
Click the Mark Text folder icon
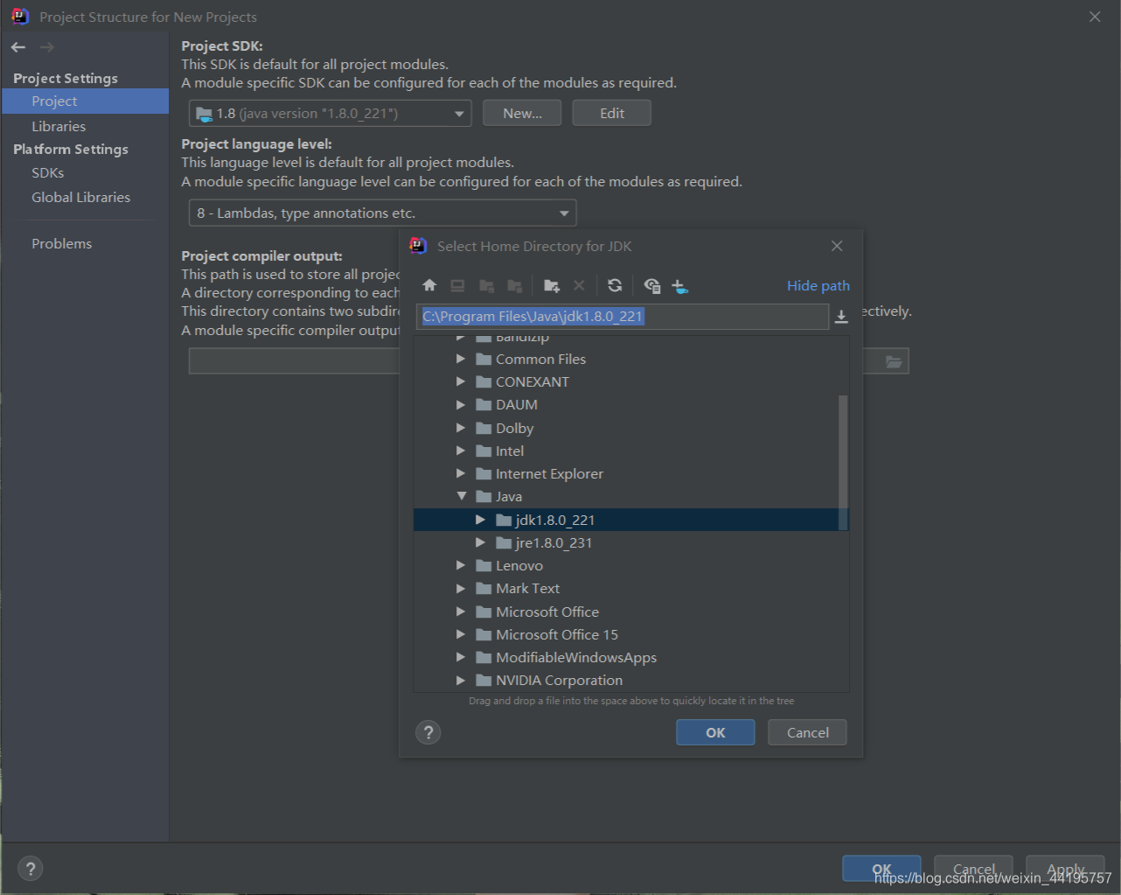pos(484,588)
